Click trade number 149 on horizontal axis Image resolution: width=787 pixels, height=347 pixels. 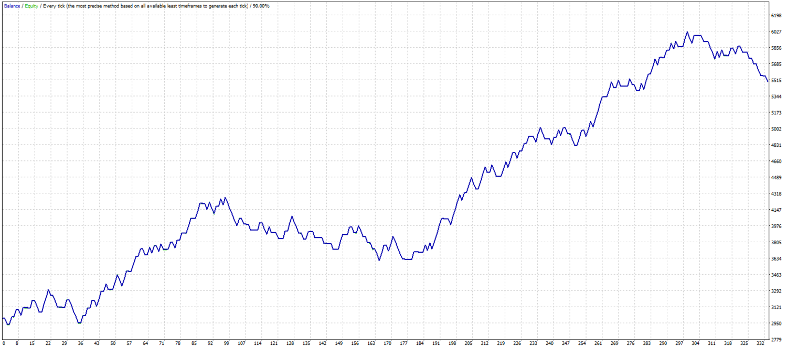(339, 343)
